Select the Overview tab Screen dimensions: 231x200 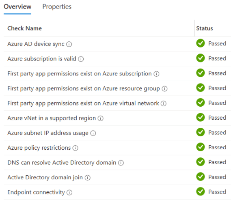(x=17, y=7)
